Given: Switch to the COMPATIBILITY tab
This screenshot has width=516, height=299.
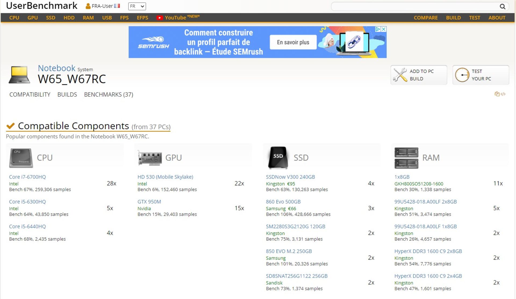Looking at the screenshot, I should (30, 94).
